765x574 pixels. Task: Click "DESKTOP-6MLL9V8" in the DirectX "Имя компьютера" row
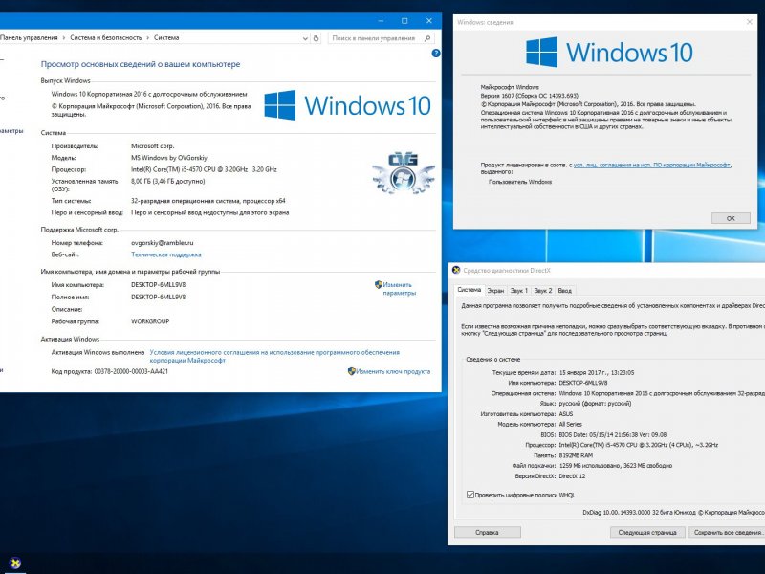coord(583,383)
